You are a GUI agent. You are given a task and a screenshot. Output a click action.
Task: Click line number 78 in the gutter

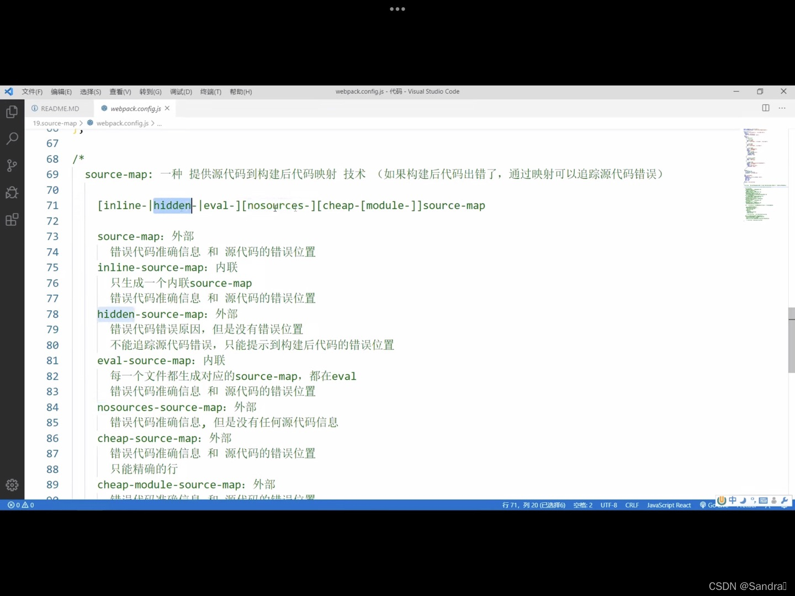(52, 314)
